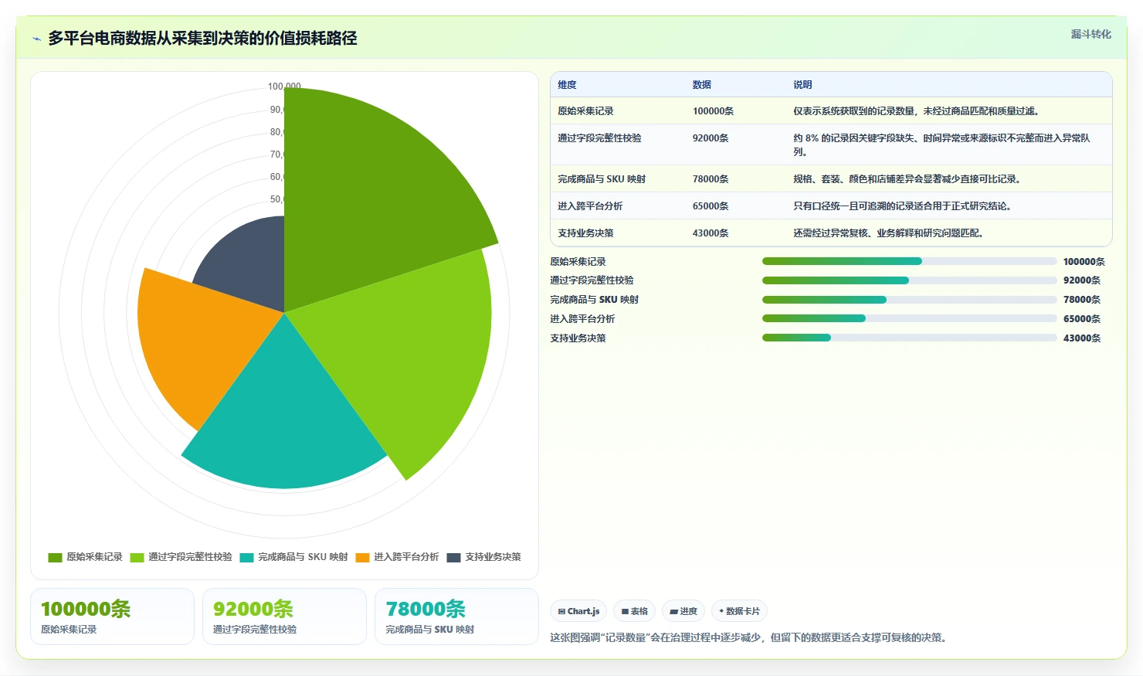The width and height of the screenshot is (1143, 676).
Task: Select the 表格 tag chip
Action: (x=634, y=611)
